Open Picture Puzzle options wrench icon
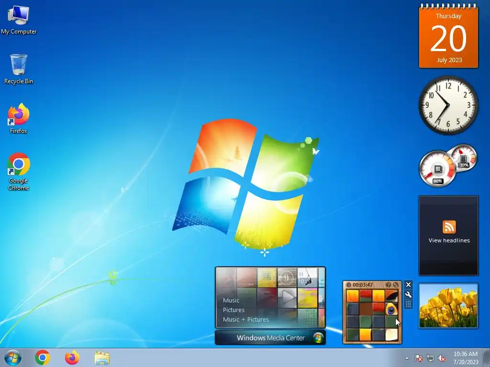490x367 pixels. point(408,294)
